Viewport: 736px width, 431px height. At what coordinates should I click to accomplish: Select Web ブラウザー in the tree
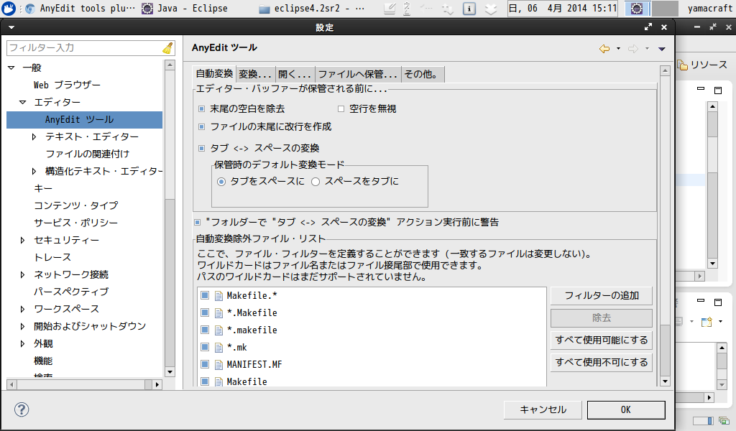67,85
